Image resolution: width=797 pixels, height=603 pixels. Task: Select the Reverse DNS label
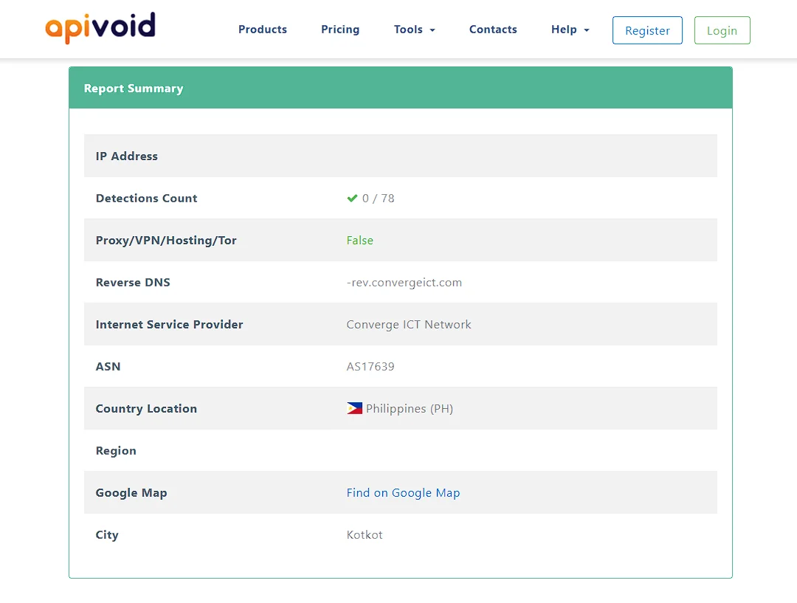(133, 282)
